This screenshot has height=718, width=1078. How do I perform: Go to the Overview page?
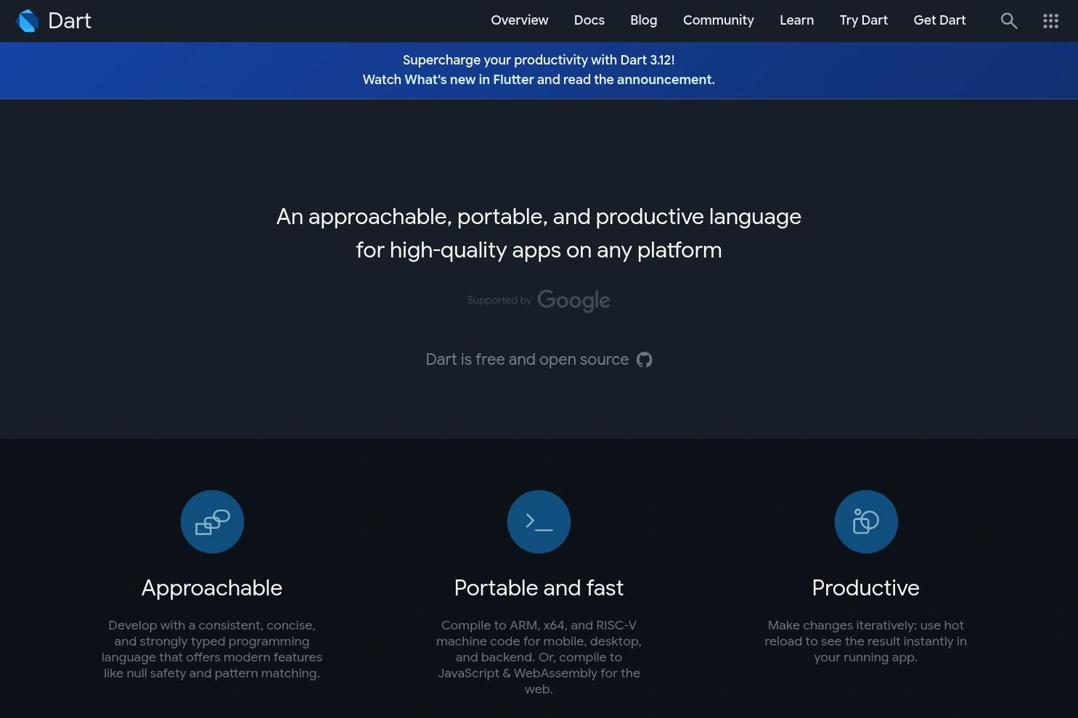(x=520, y=20)
